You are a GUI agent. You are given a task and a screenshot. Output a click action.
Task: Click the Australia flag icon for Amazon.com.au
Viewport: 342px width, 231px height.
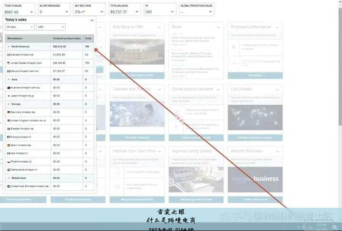tap(9, 88)
